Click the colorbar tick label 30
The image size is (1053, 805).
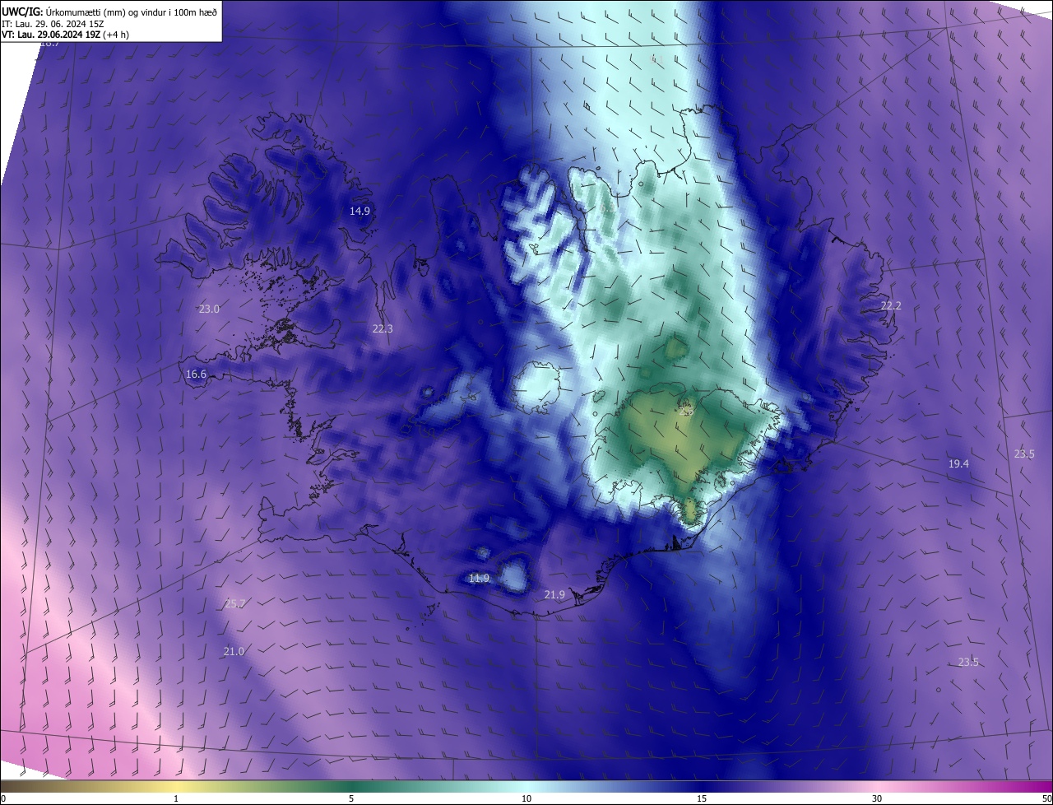coord(877,799)
